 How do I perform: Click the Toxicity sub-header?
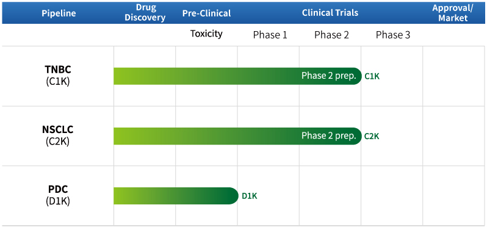(x=206, y=34)
